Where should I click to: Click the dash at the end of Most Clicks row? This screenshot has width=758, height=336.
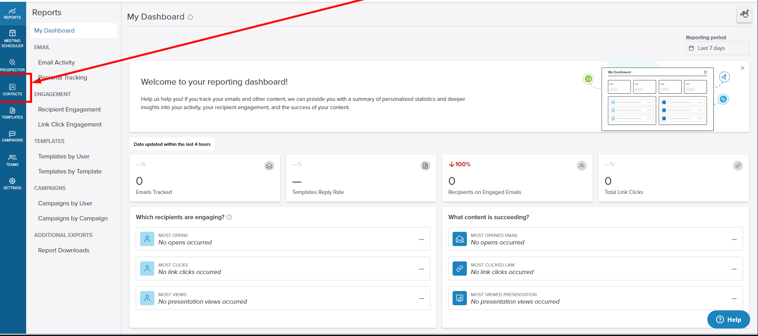(421, 269)
